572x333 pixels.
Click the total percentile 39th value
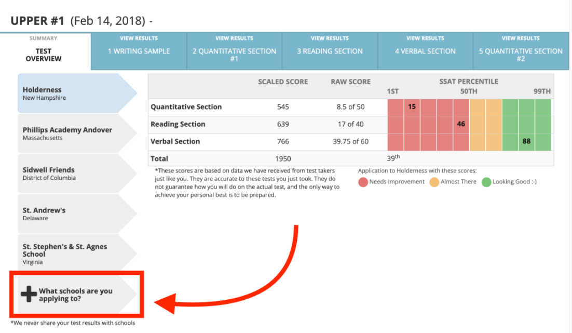pos(393,158)
